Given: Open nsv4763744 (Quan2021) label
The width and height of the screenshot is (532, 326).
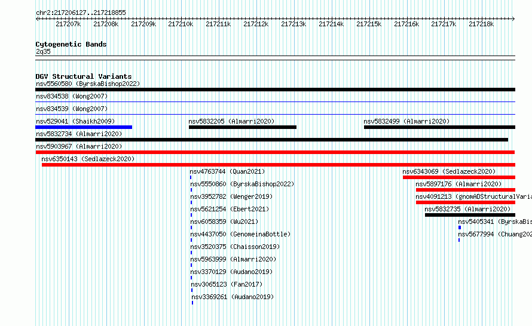Looking at the screenshot, I should [227, 171].
